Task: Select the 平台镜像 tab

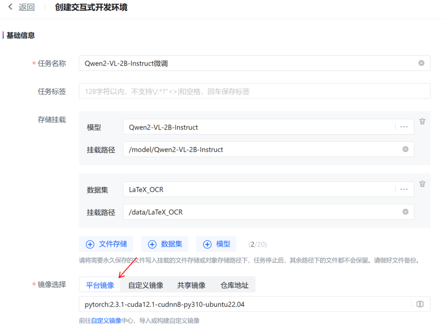Action: click(100, 285)
